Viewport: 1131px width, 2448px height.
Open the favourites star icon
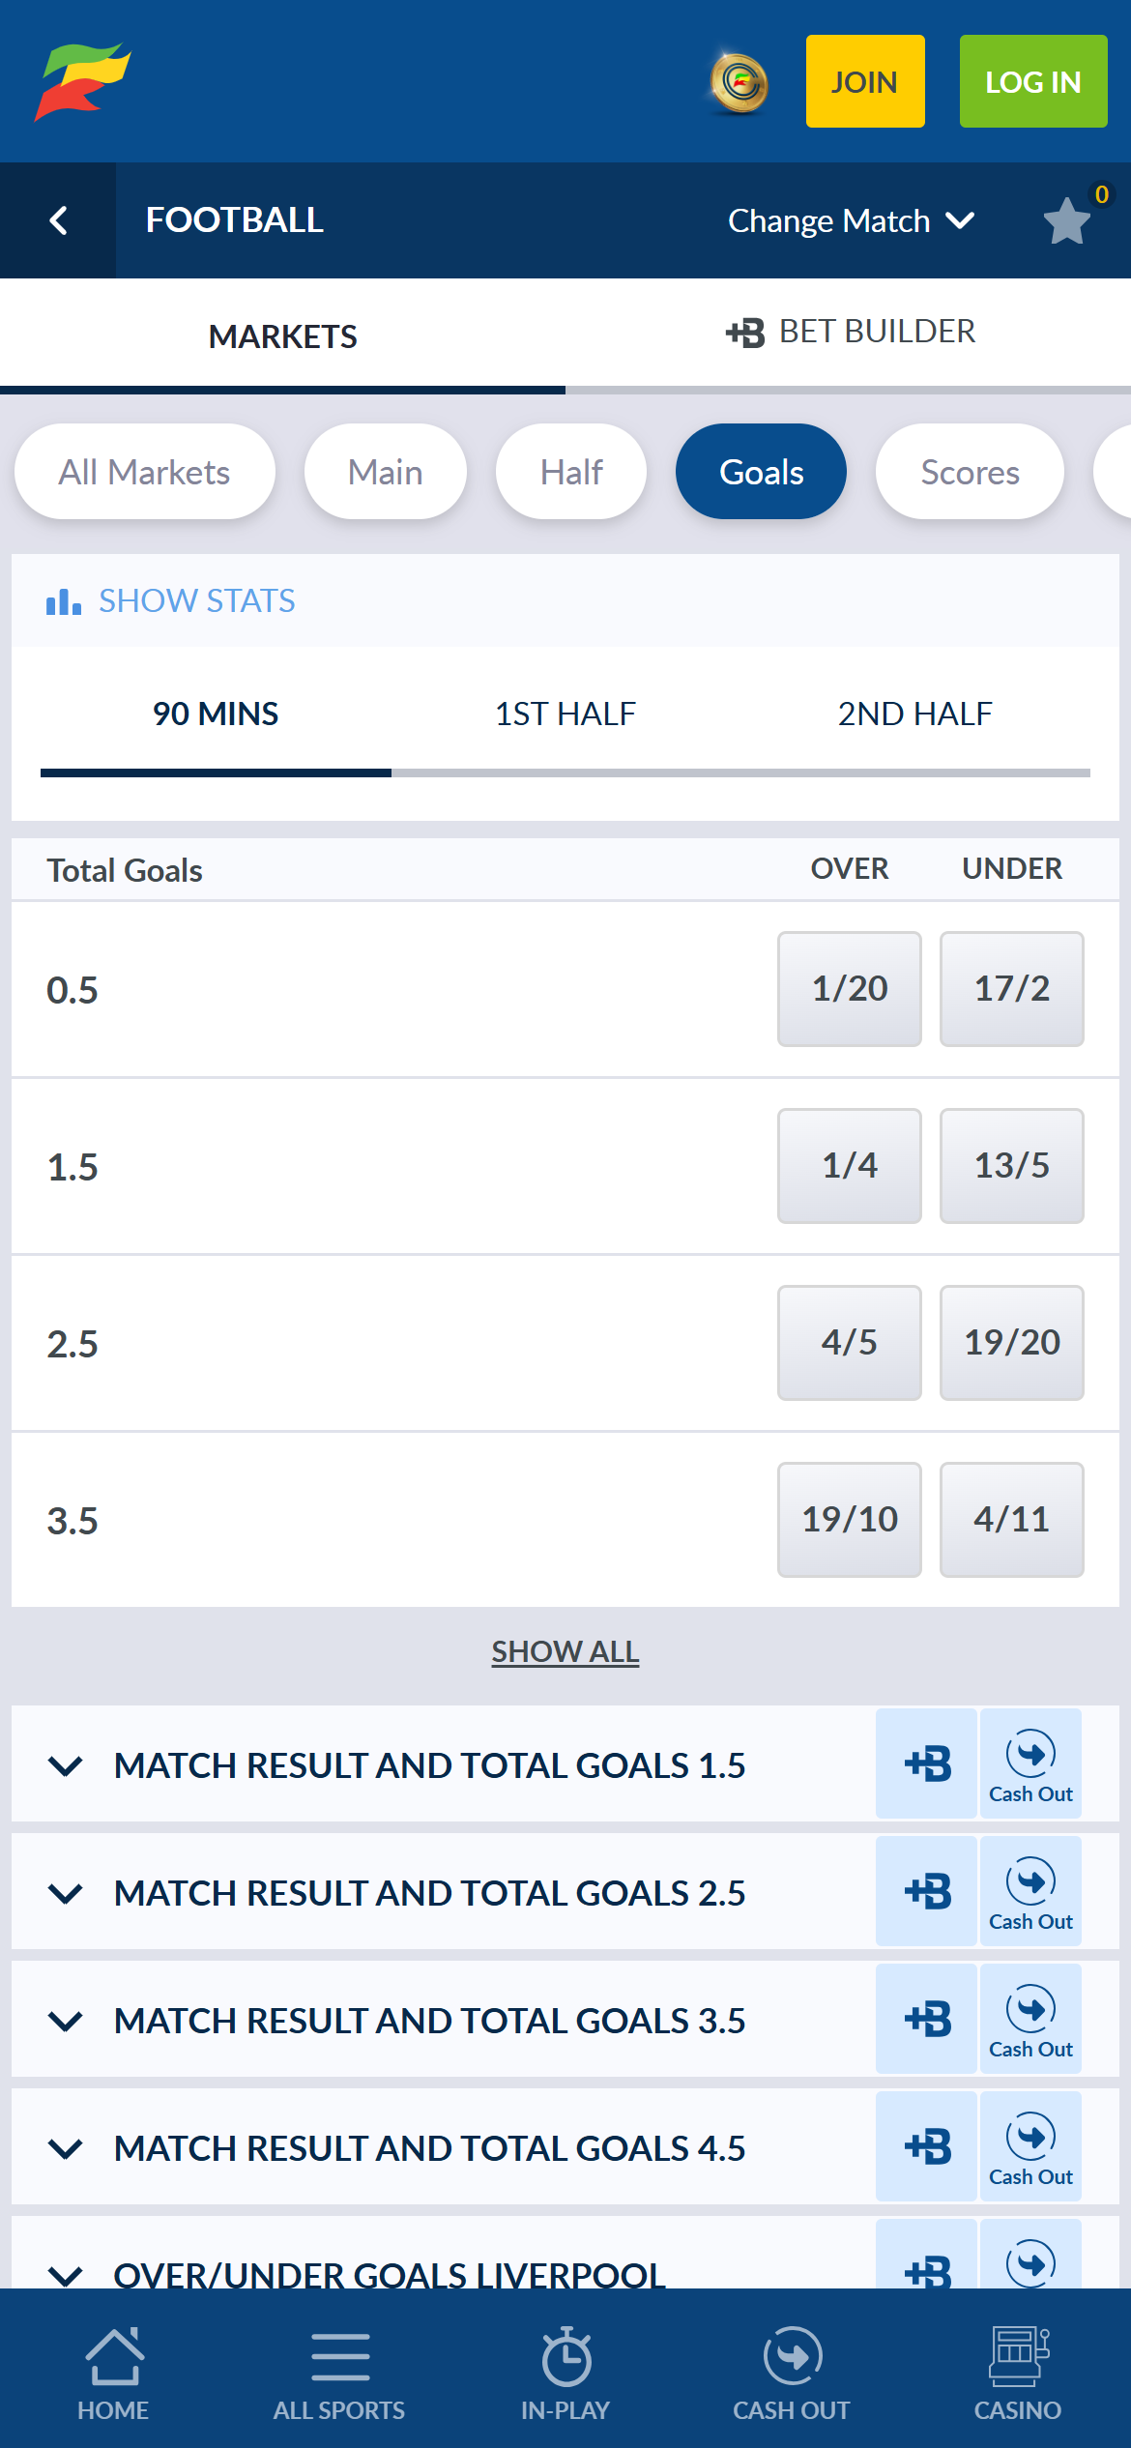pyautogui.click(x=1064, y=219)
